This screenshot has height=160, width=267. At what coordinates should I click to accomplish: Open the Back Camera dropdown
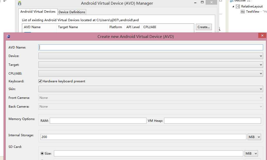pyautogui.click(x=151, y=107)
